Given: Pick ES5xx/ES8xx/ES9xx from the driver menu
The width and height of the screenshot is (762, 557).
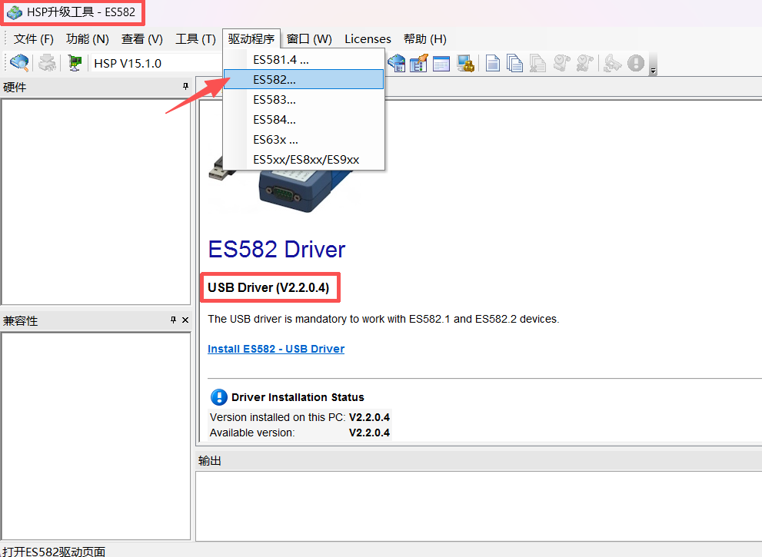Looking at the screenshot, I should [304, 160].
